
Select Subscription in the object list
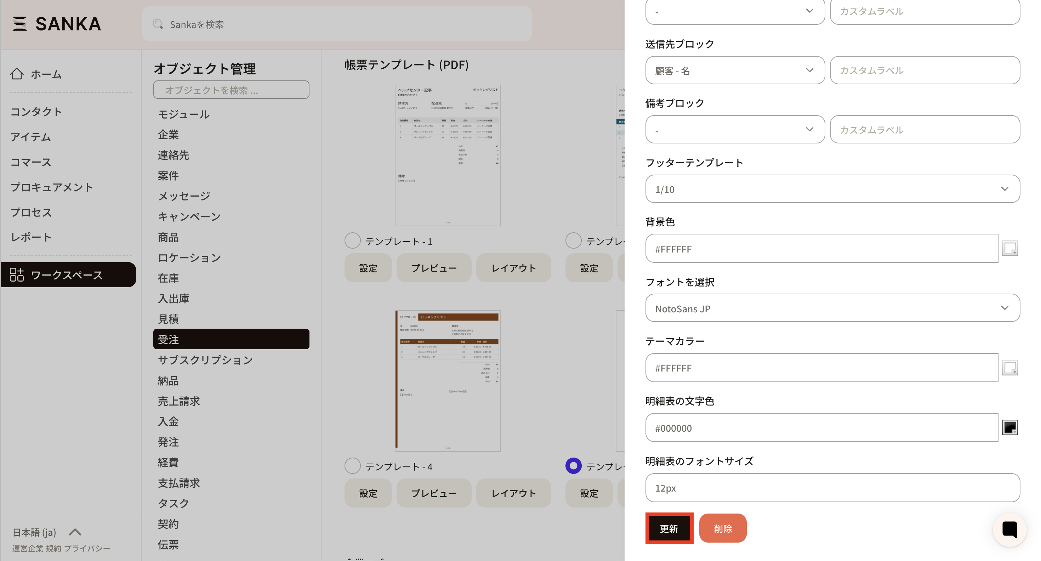[205, 360]
